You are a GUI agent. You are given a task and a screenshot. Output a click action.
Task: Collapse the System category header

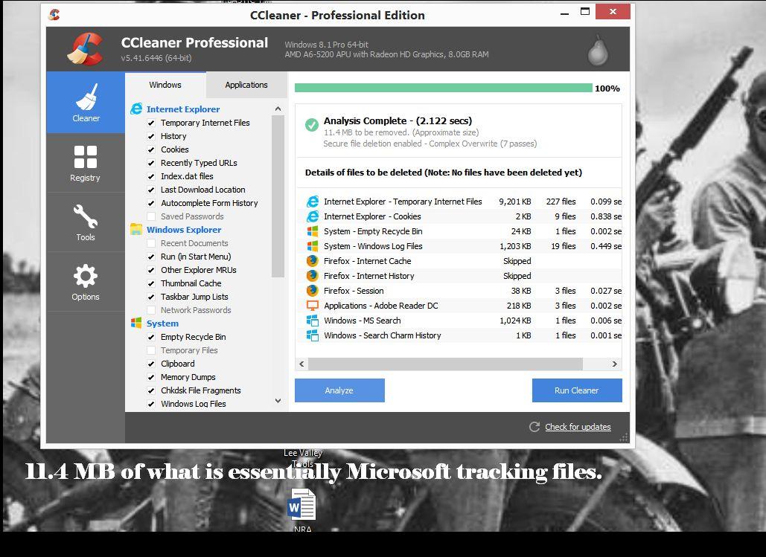click(x=162, y=323)
